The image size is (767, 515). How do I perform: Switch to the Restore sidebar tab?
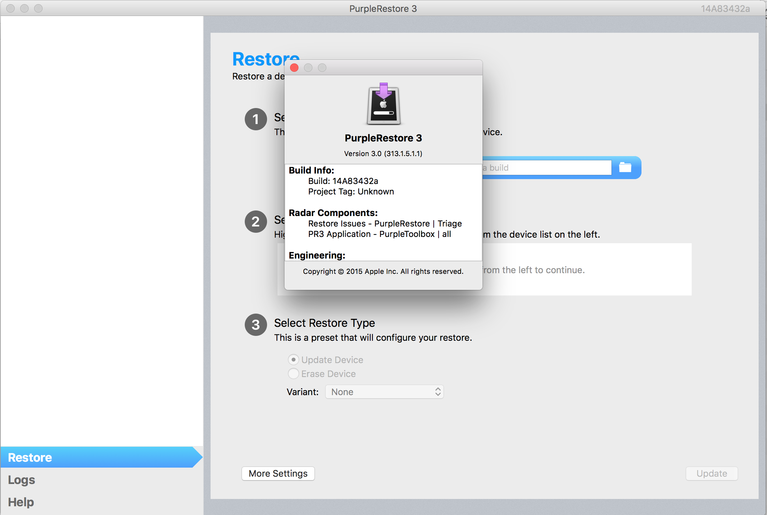(101, 457)
